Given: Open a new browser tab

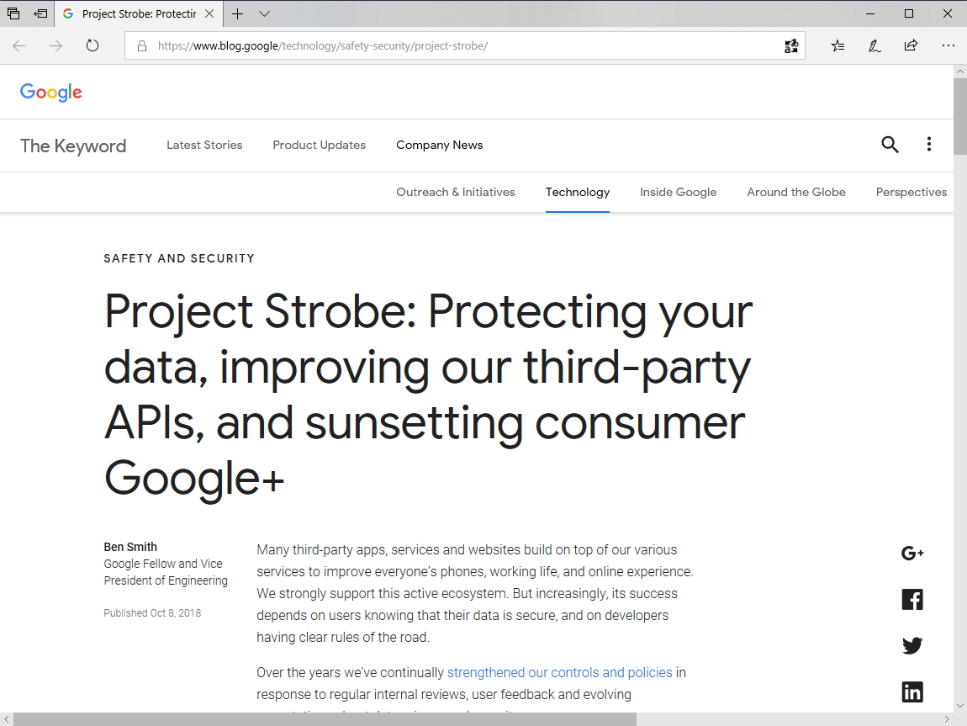Looking at the screenshot, I should [238, 14].
